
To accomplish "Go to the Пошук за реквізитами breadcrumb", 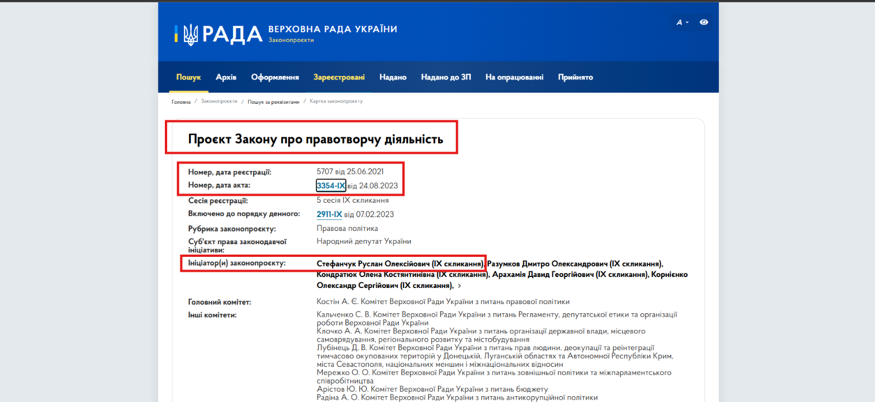I will pos(274,101).
